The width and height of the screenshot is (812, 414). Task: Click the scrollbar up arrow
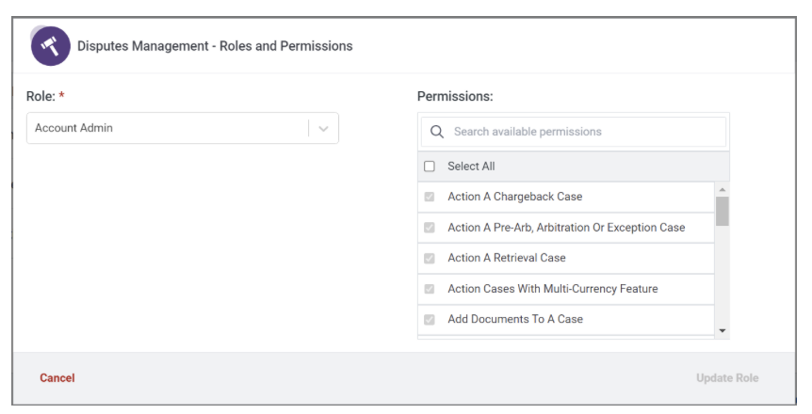click(x=723, y=189)
